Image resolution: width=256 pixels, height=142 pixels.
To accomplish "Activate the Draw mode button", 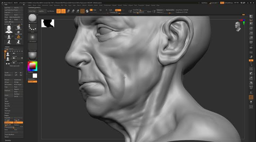I will [x=63, y=11].
